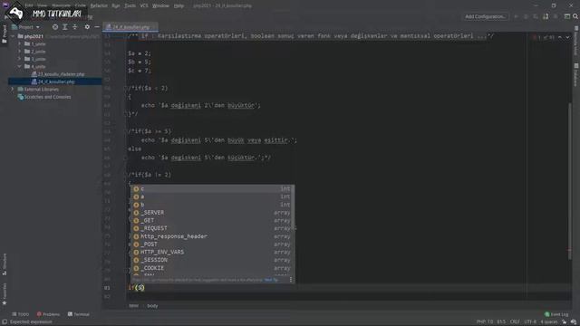Image resolution: width=580 pixels, height=326 pixels.
Task: Open the Tools menu
Action: [x=130, y=5]
